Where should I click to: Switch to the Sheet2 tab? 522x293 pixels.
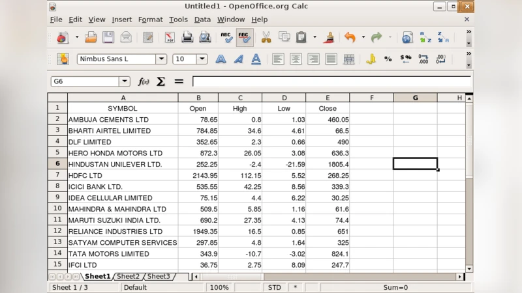tap(129, 277)
